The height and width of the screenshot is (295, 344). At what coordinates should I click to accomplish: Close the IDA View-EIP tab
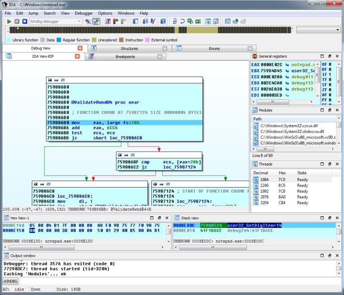tap(77, 56)
